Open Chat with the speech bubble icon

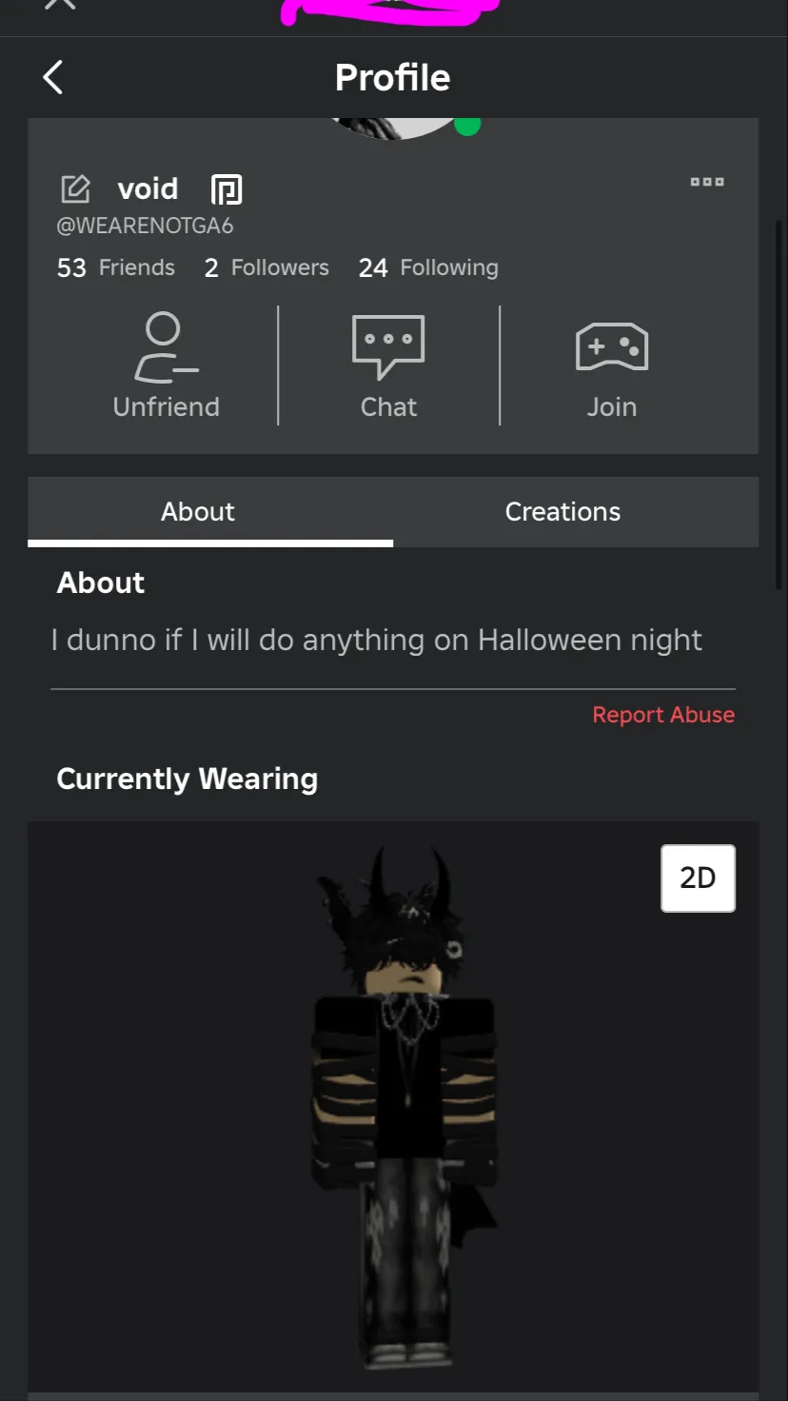point(388,347)
